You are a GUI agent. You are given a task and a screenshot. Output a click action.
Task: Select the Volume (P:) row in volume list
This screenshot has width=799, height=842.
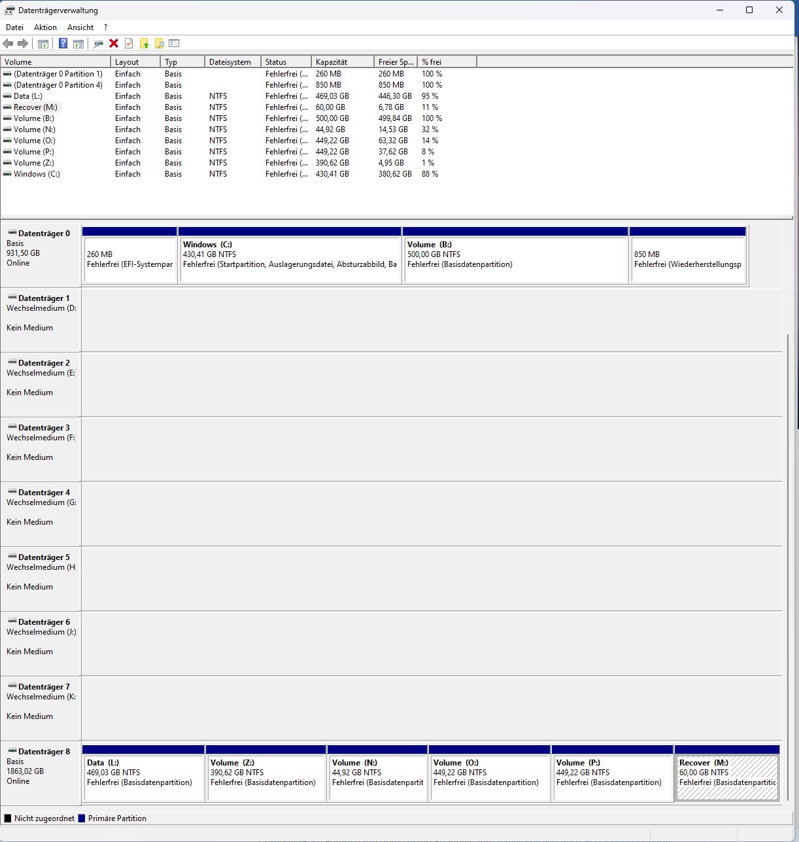click(239, 152)
